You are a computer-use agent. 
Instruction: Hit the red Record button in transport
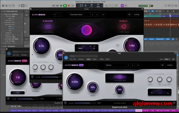(x=69, y=6)
